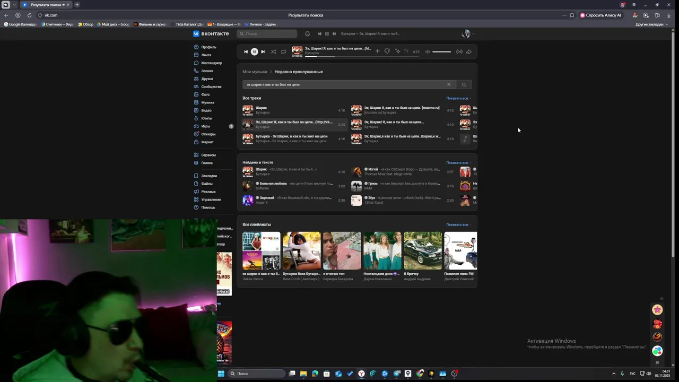Open the broadcast icon in player

[x=459, y=51]
